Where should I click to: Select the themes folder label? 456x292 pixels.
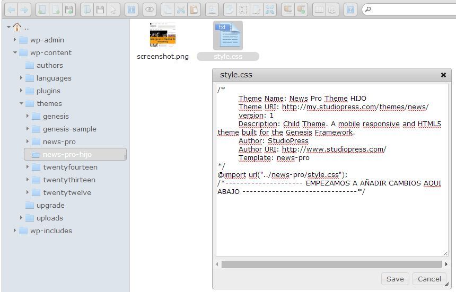49,103
